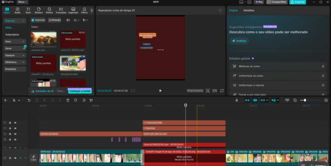
Task: Click the microphone record voiceover icon
Action: coord(237,100)
